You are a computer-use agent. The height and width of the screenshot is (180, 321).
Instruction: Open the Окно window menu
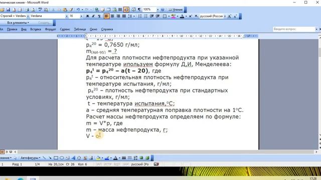(x=93, y=29)
